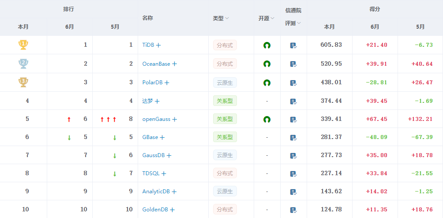Click the bronze third-place trophy icon

tap(23, 82)
